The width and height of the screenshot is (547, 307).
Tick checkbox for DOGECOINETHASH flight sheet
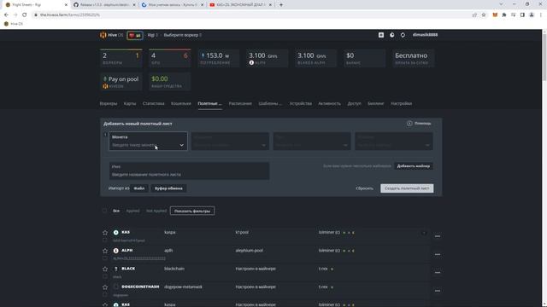click(x=105, y=295)
